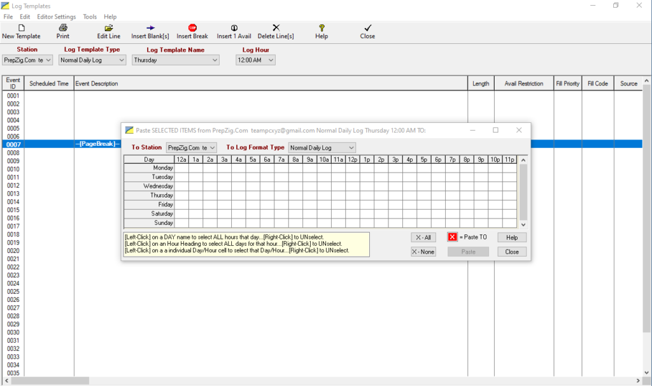
Task: Click the Paste dialog title bar icon
Action: [129, 130]
